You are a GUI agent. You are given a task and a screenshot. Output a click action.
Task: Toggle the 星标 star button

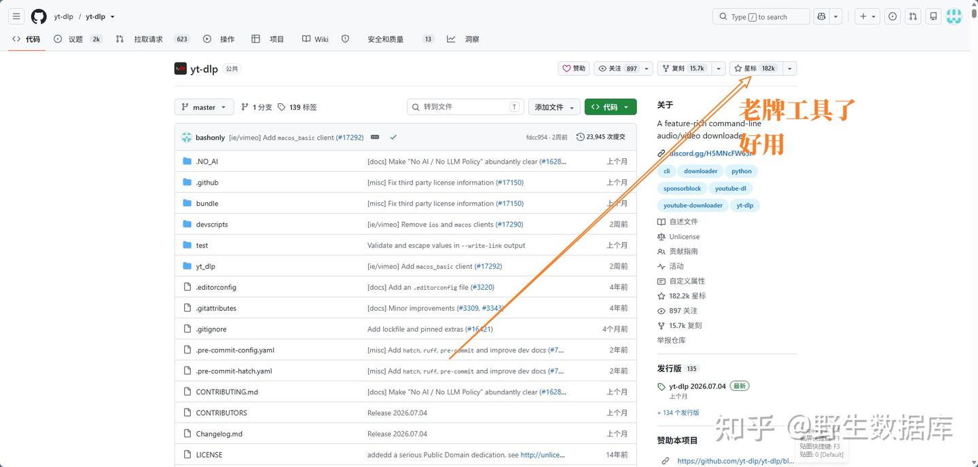(755, 69)
